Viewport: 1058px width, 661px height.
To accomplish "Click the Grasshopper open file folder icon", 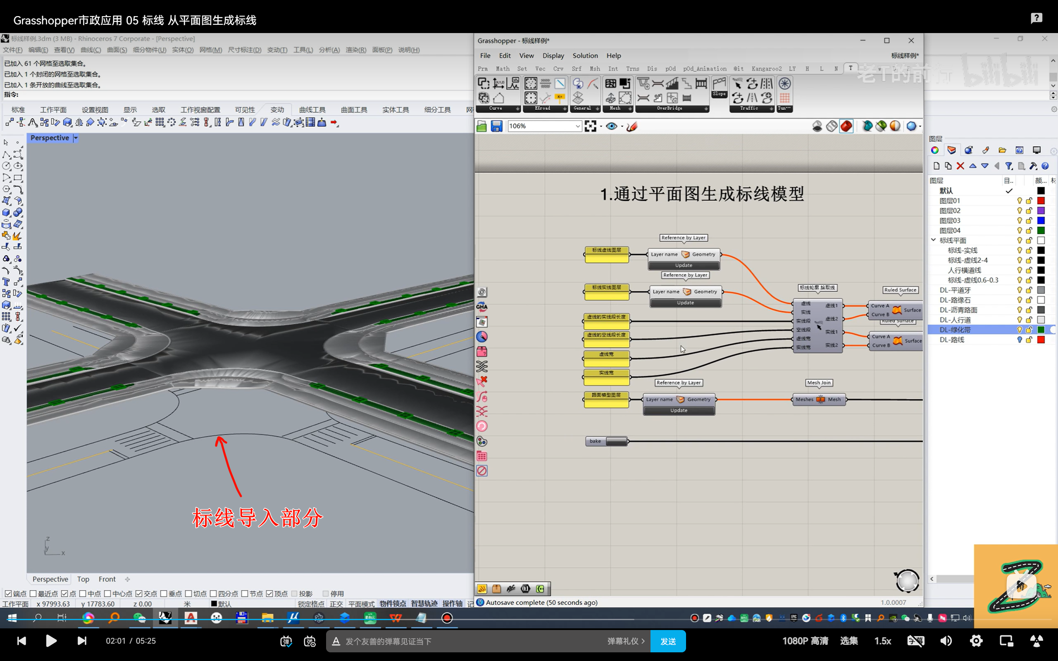I will point(481,126).
